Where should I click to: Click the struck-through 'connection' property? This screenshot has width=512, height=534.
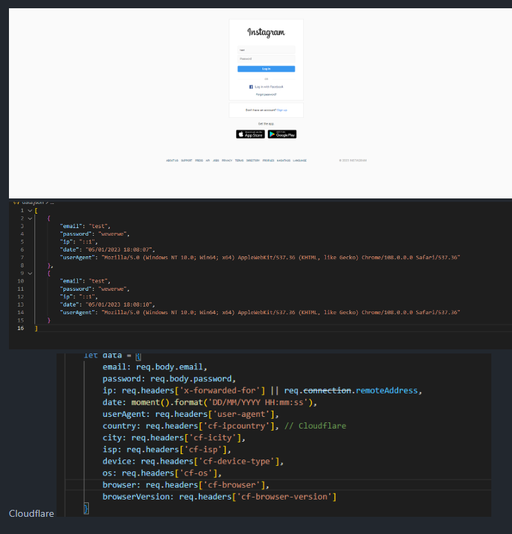[x=327, y=391]
